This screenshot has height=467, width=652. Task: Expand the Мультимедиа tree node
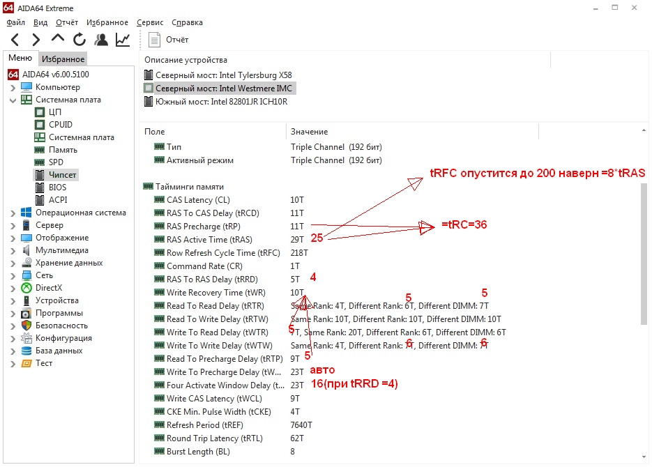(x=13, y=251)
